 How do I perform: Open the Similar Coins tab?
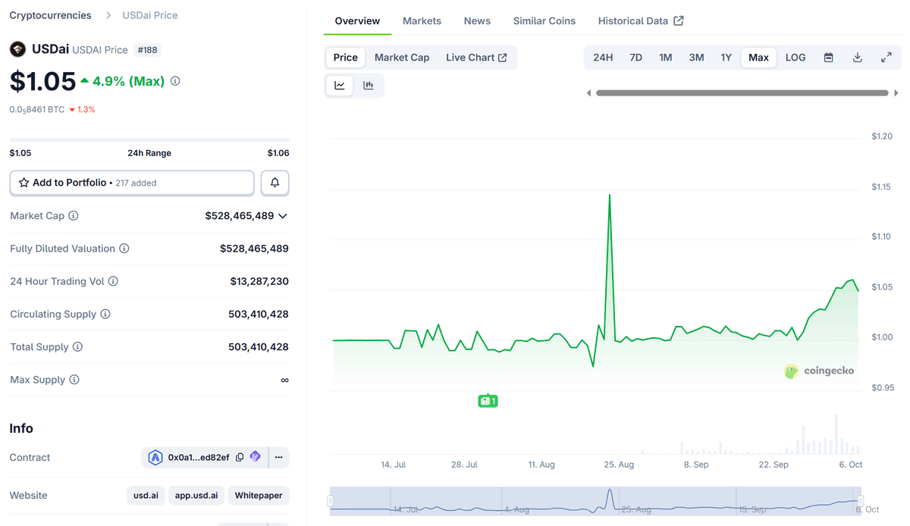coord(544,21)
